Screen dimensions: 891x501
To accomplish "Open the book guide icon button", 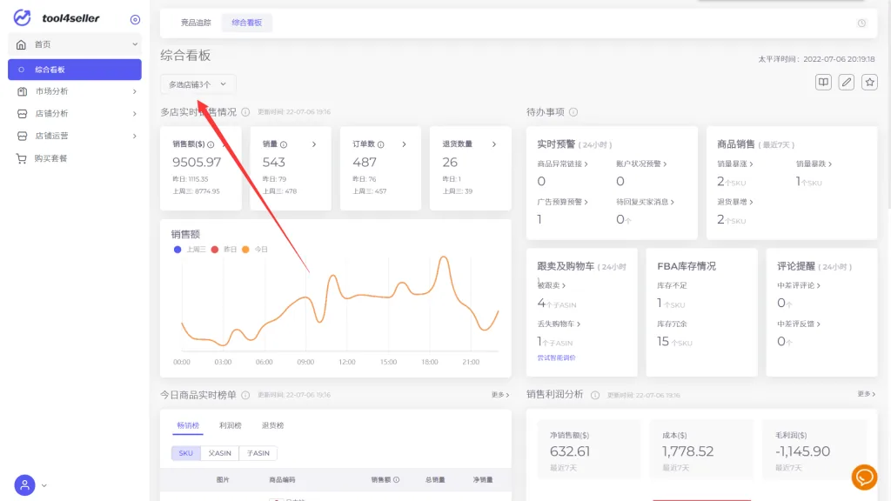I will pyautogui.click(x=823, y=83).
